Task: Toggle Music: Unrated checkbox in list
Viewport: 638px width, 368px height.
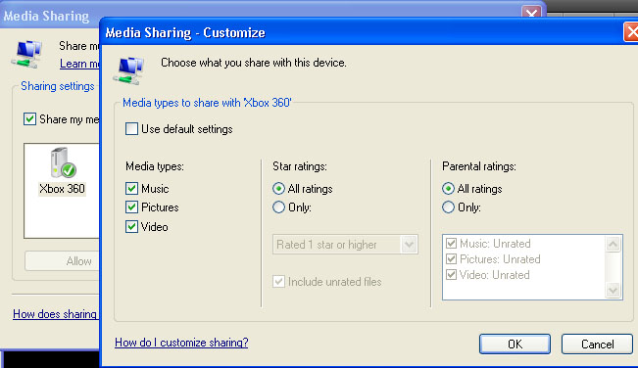Action: click(451, 244)
